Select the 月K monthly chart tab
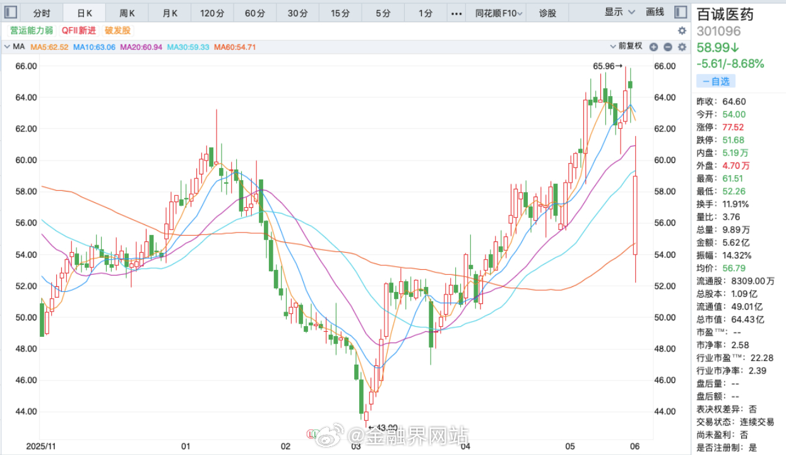 tap(170, 13)
